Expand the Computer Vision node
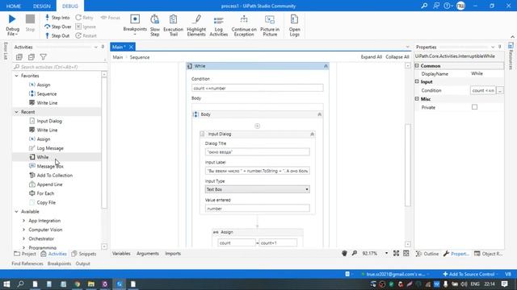The height and width of the screenshot is (290, 517). (23, 230)
